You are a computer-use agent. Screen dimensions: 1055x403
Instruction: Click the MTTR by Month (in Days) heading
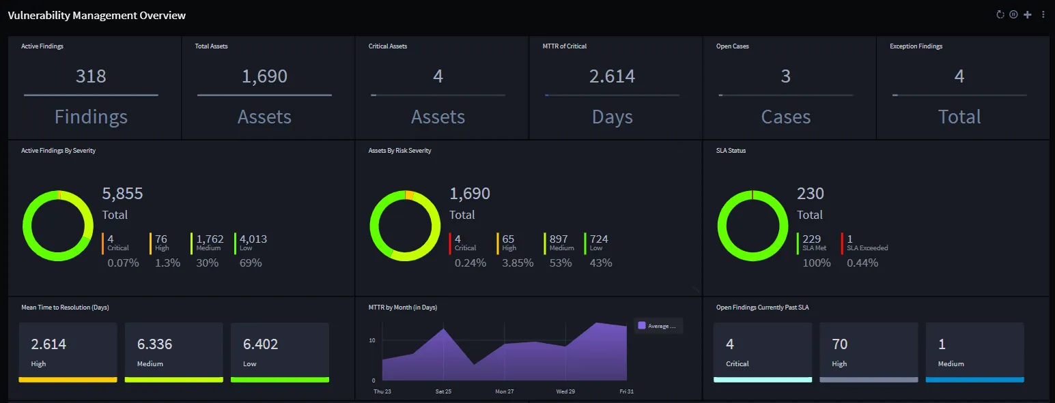[x=403, y=308]
